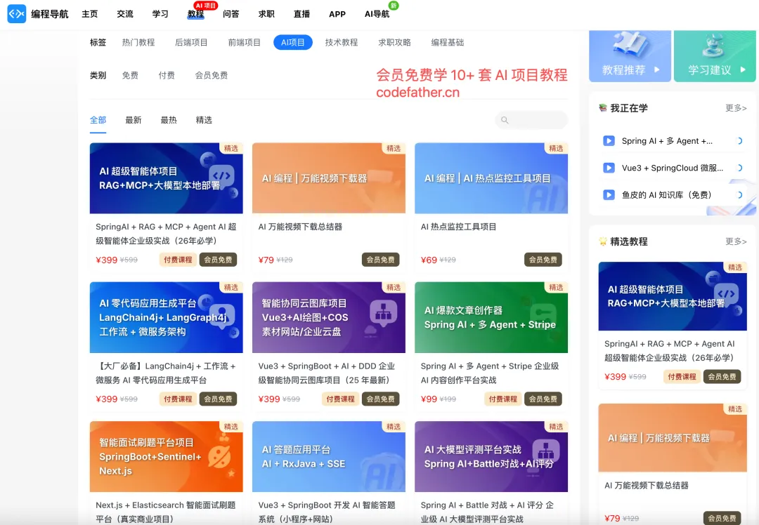Expand 更多 in 精选教程 panel
The height and width of the screenshot is (525, 759).
(736, 241)
